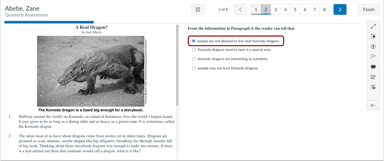Open question 6
This screenshot has height=161, width=384.
coord(305,10)
